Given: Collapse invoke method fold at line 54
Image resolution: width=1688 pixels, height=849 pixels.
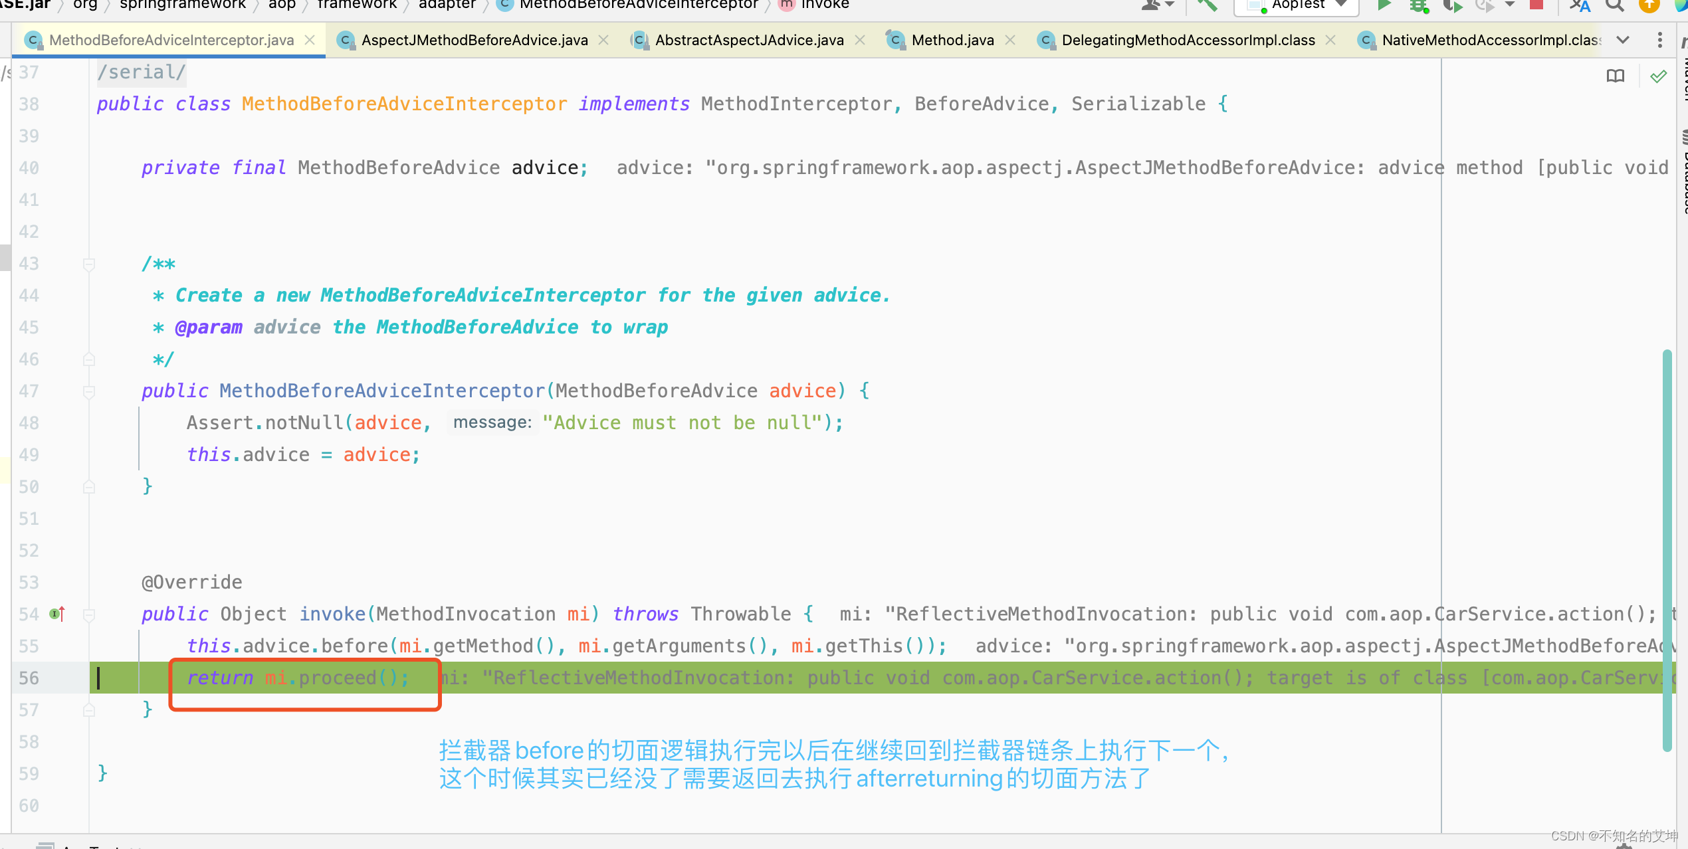Looking at the screenshot, I should coord(89,614).
